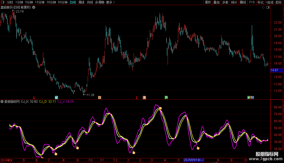Toggle 复权 price adjustment
The image size is (284, 163).
208,2
